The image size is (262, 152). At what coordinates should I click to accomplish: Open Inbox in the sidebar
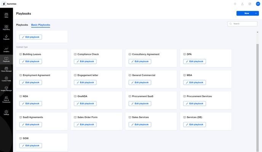pyautogui.click(x=6, y=16)
